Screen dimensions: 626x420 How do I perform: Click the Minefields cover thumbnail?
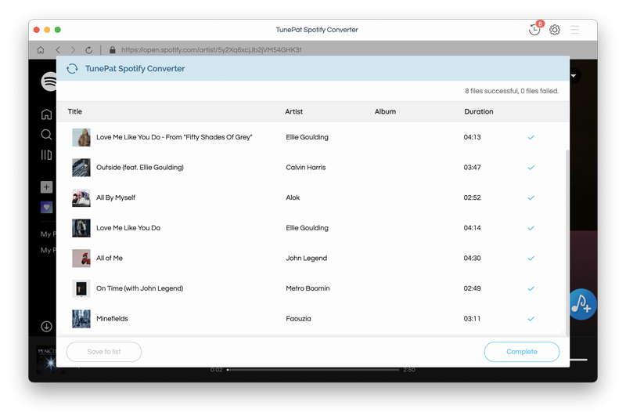(81, 319)
